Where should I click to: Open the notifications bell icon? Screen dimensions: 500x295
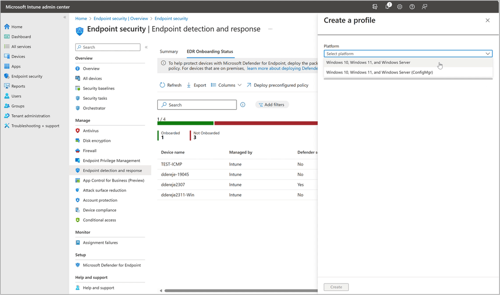click(387, 7)
